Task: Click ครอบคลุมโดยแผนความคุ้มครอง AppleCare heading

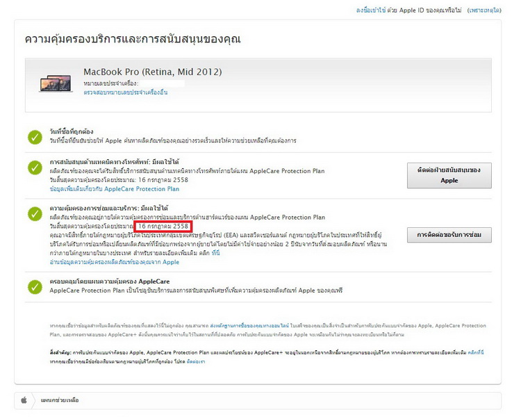Action: (110, 281)
